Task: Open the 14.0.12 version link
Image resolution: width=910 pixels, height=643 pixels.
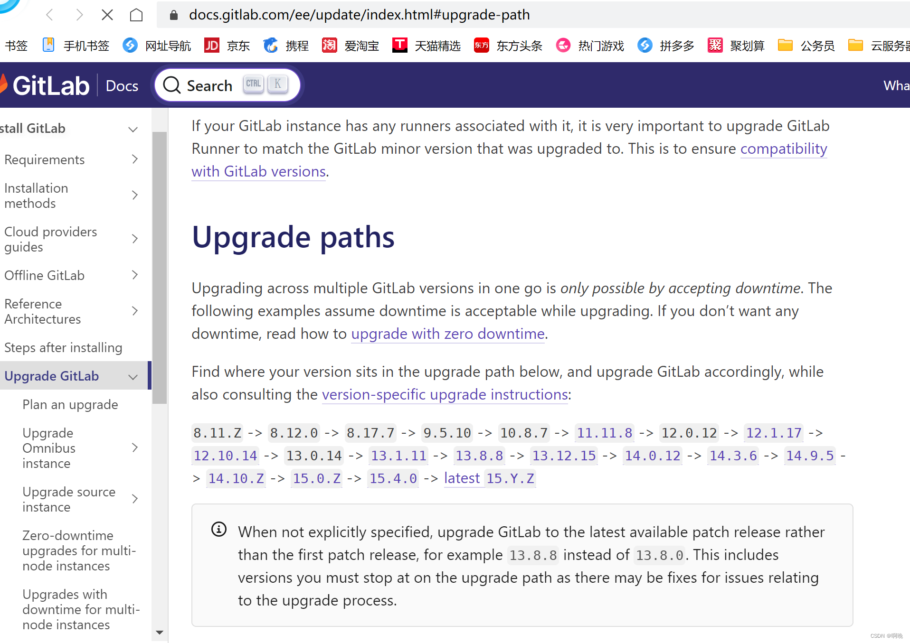Action: (653, 456)
